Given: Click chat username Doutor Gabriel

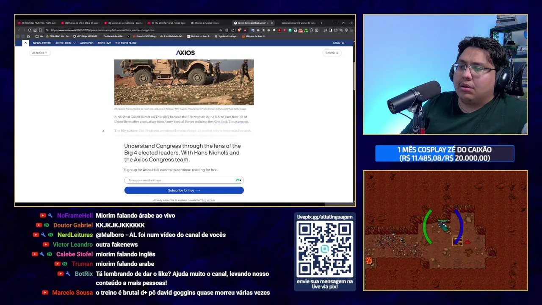Looking at the screenshot, I should [73, 225].
